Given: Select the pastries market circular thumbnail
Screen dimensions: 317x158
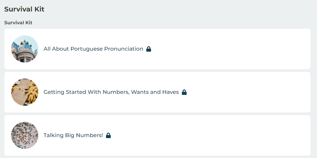Looking at the screenshot, I should 25,92.
